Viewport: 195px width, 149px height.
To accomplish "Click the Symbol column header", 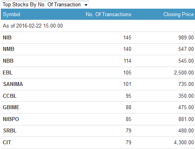I will coord(11,14).
